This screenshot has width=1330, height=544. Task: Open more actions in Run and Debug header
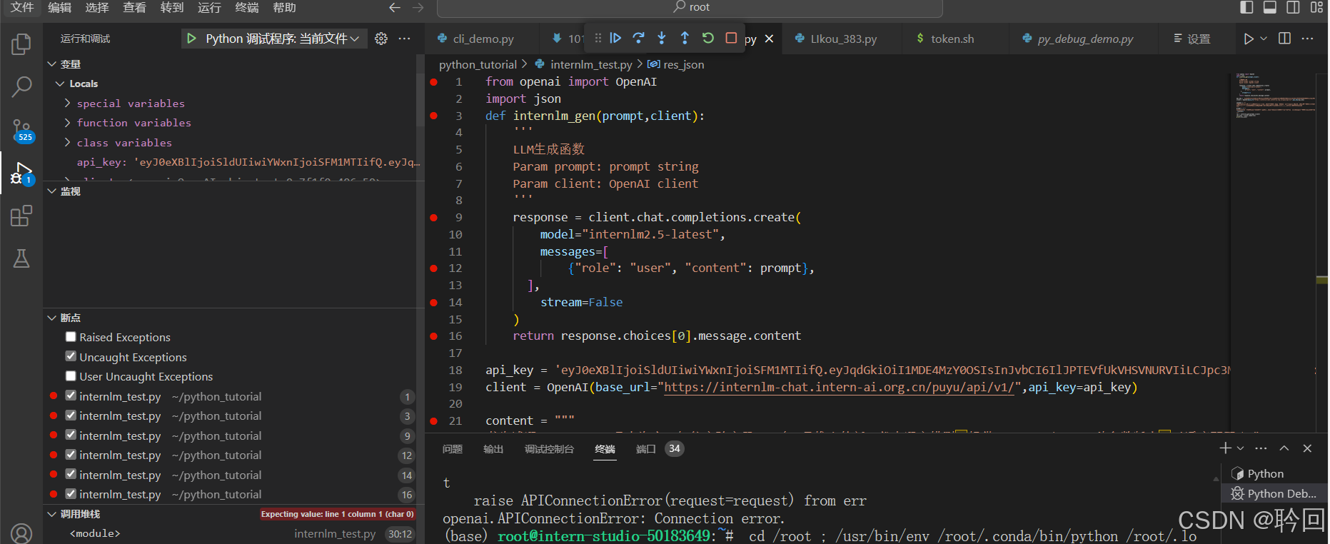click(404, 39)
